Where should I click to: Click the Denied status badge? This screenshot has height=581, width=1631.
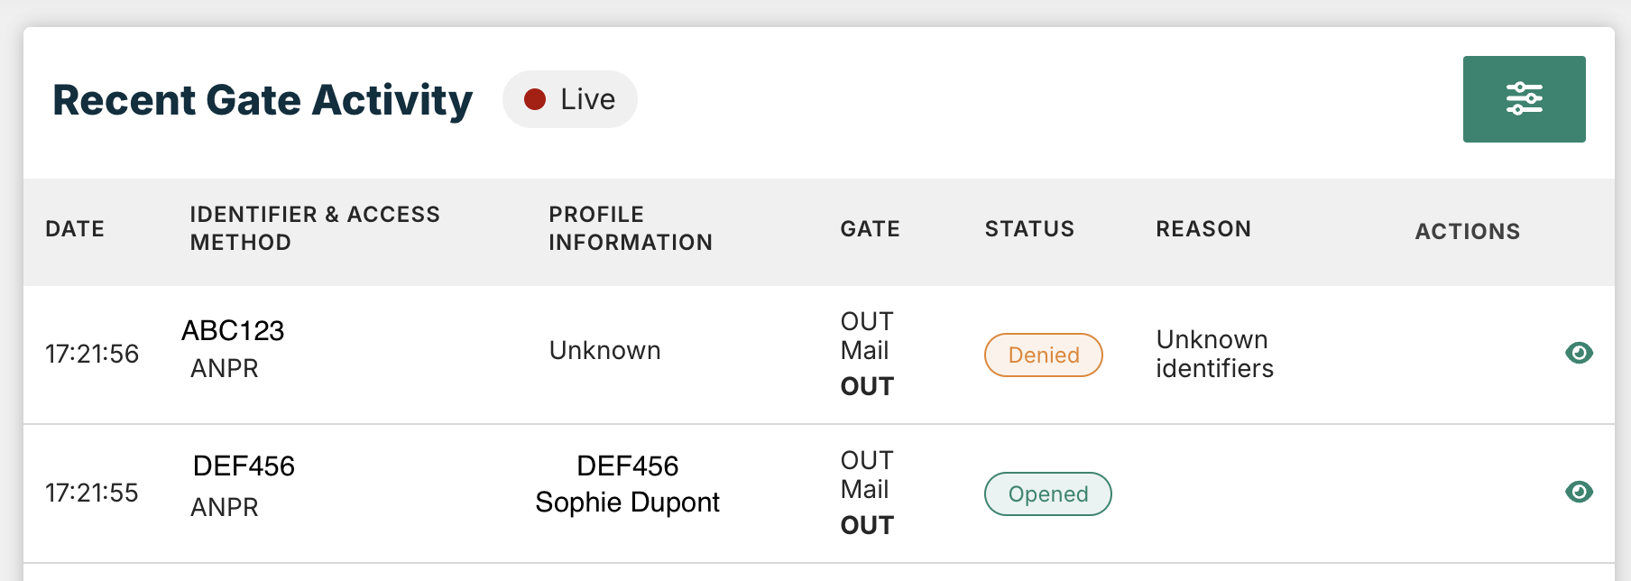point(1044,355)
